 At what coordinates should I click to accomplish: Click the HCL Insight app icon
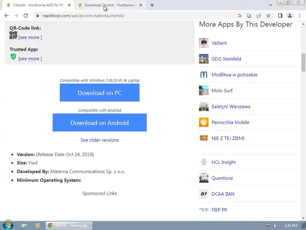204,162
